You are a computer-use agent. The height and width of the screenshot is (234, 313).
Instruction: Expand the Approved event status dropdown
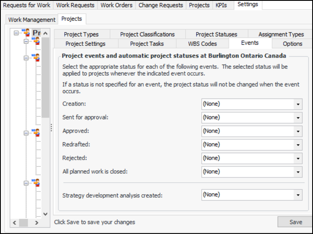298,131
